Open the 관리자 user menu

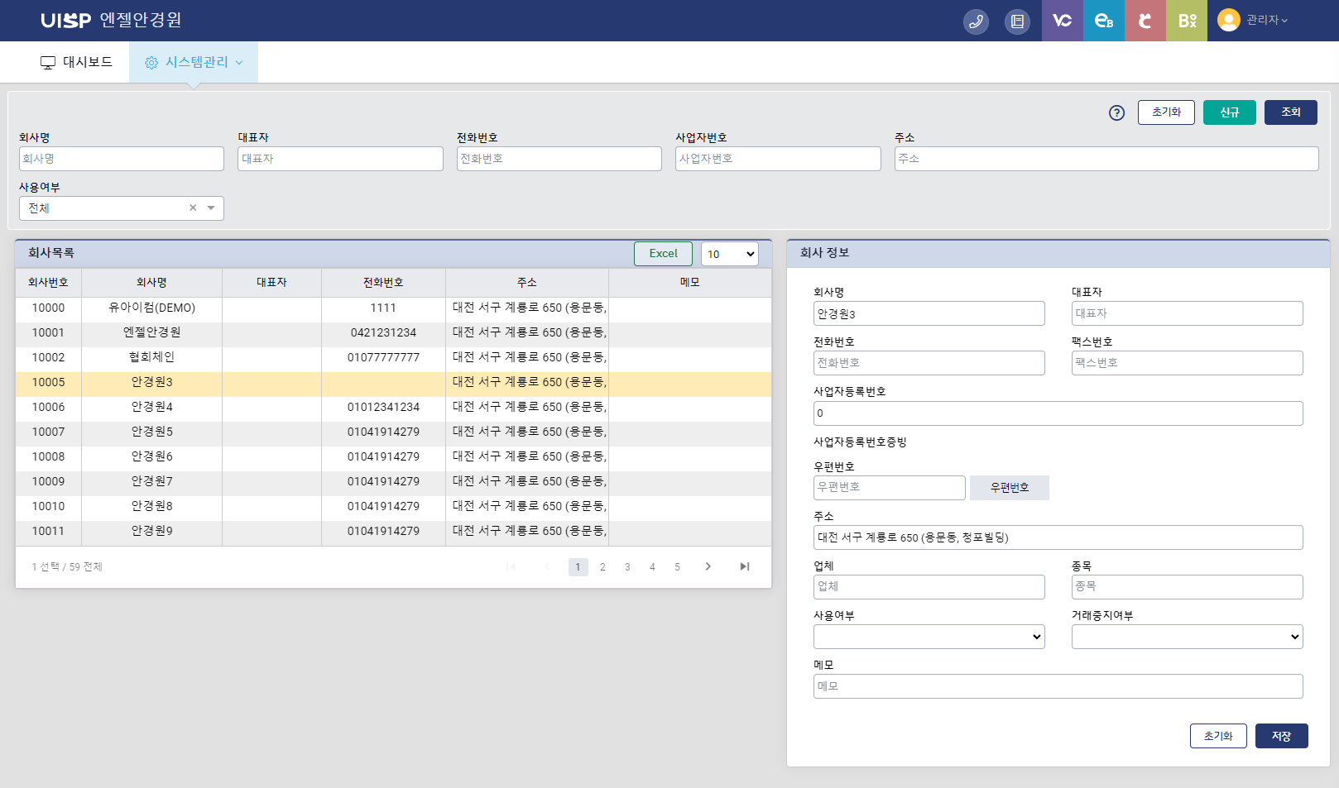point(1267,20)
